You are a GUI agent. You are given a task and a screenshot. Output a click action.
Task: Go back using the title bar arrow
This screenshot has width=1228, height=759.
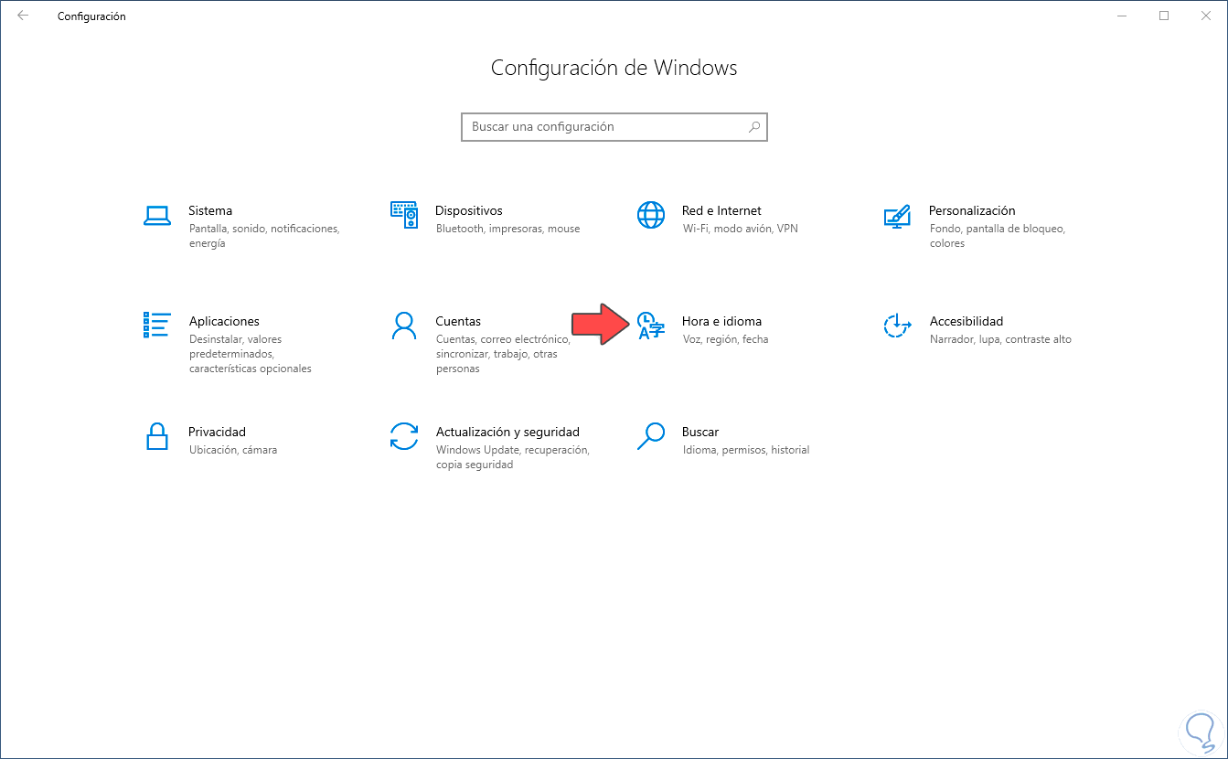point(23,16)
